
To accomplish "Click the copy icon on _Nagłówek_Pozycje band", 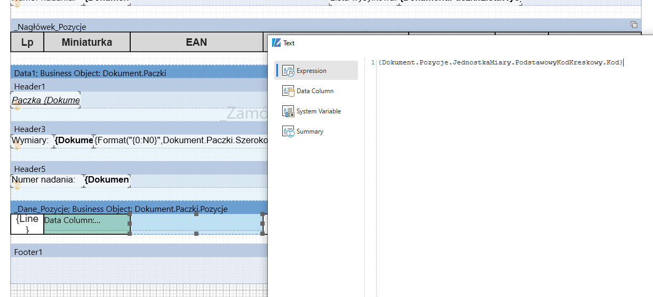I will [x=634, y=25].
